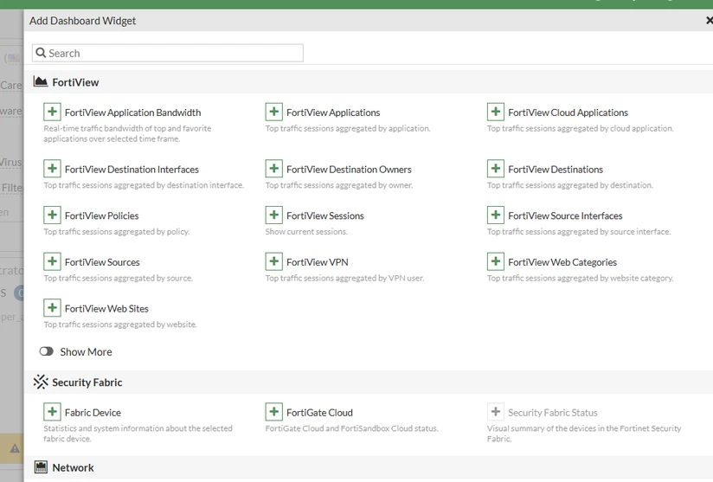Click the Security Fabric section heading

pyautogui.click(x=87, y=382)
